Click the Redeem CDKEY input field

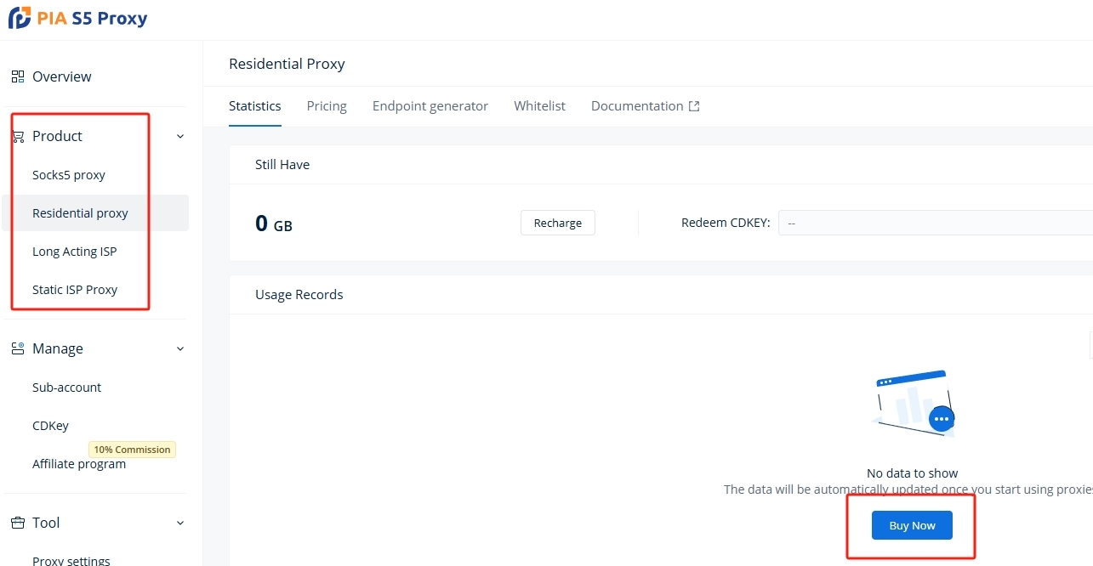[x=936, y=223]
